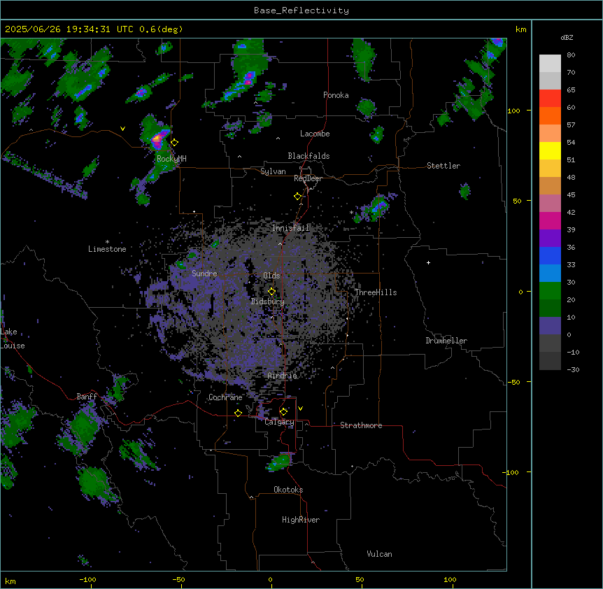The height and width of the screenshot is (589, 603).
Task: Click the yellow diamond marker beside RockyMH
Action: pyautogui.click(x=175, y=142)
